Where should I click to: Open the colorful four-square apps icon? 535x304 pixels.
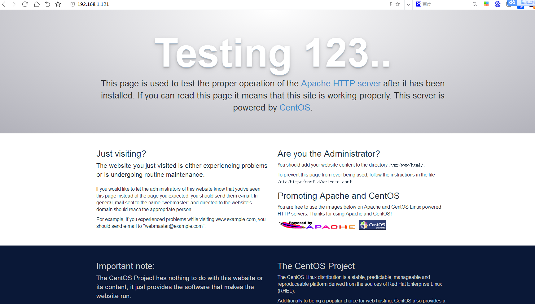tap(486, 4)
